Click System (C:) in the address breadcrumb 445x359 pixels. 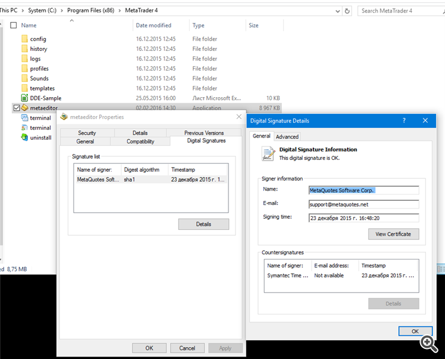coord(42,11)
